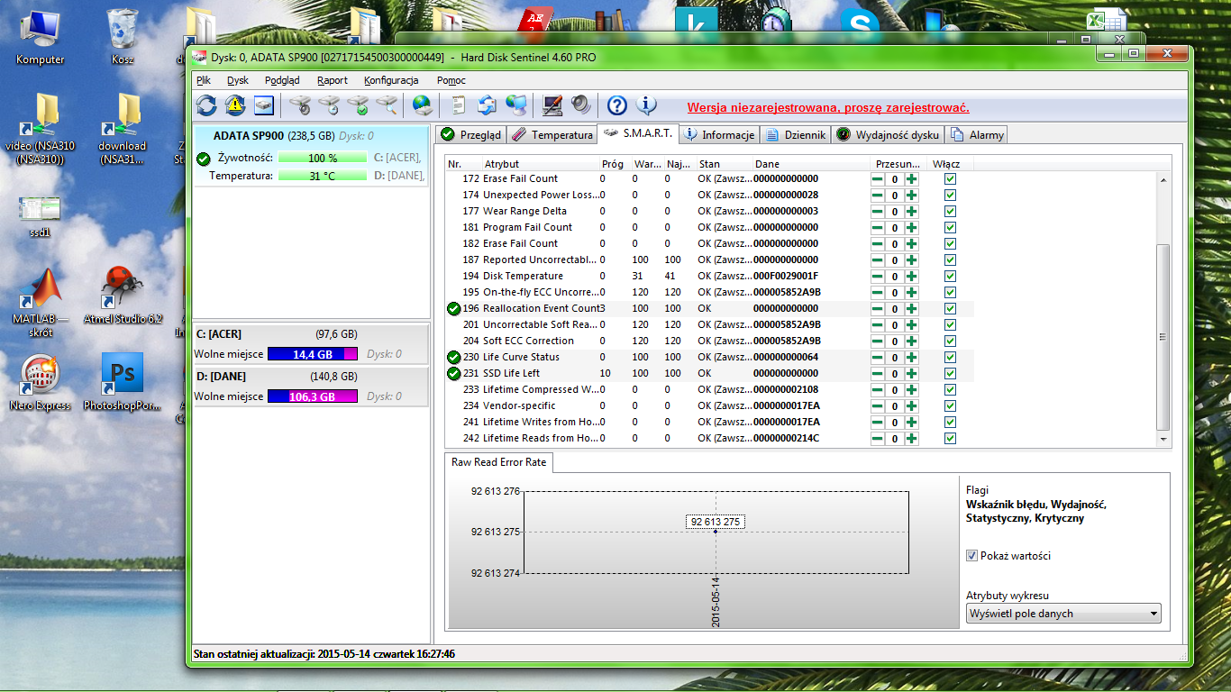Image resolution: width=1231 pixels, height=692 pixels.
Task: Switch to the Wydajność dysku tab
Action: click(x=889, y=134)
